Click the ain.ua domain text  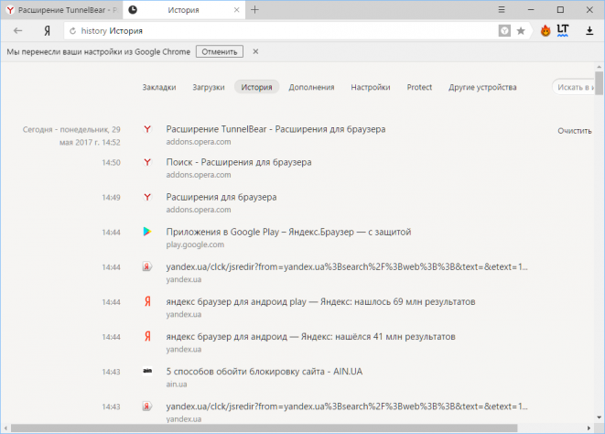(x=177, y=385)
